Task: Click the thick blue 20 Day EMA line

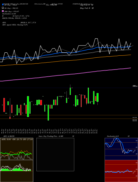Action: 65,53
